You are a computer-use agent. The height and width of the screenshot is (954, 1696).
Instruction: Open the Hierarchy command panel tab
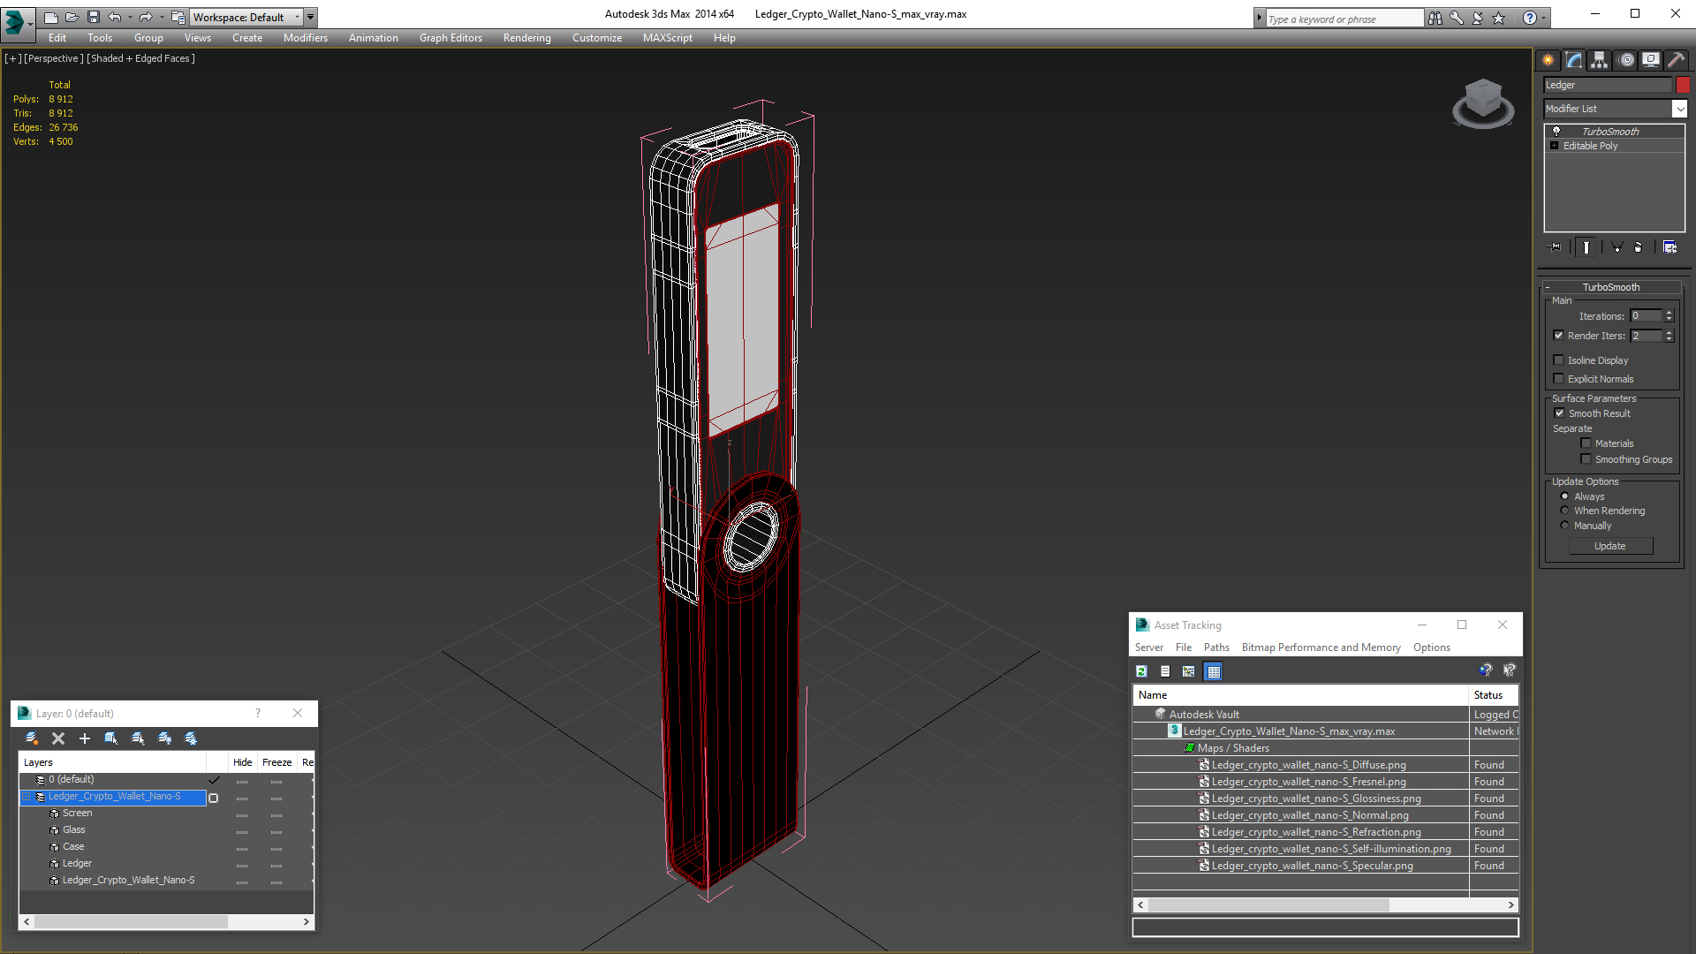point(1599,60)
